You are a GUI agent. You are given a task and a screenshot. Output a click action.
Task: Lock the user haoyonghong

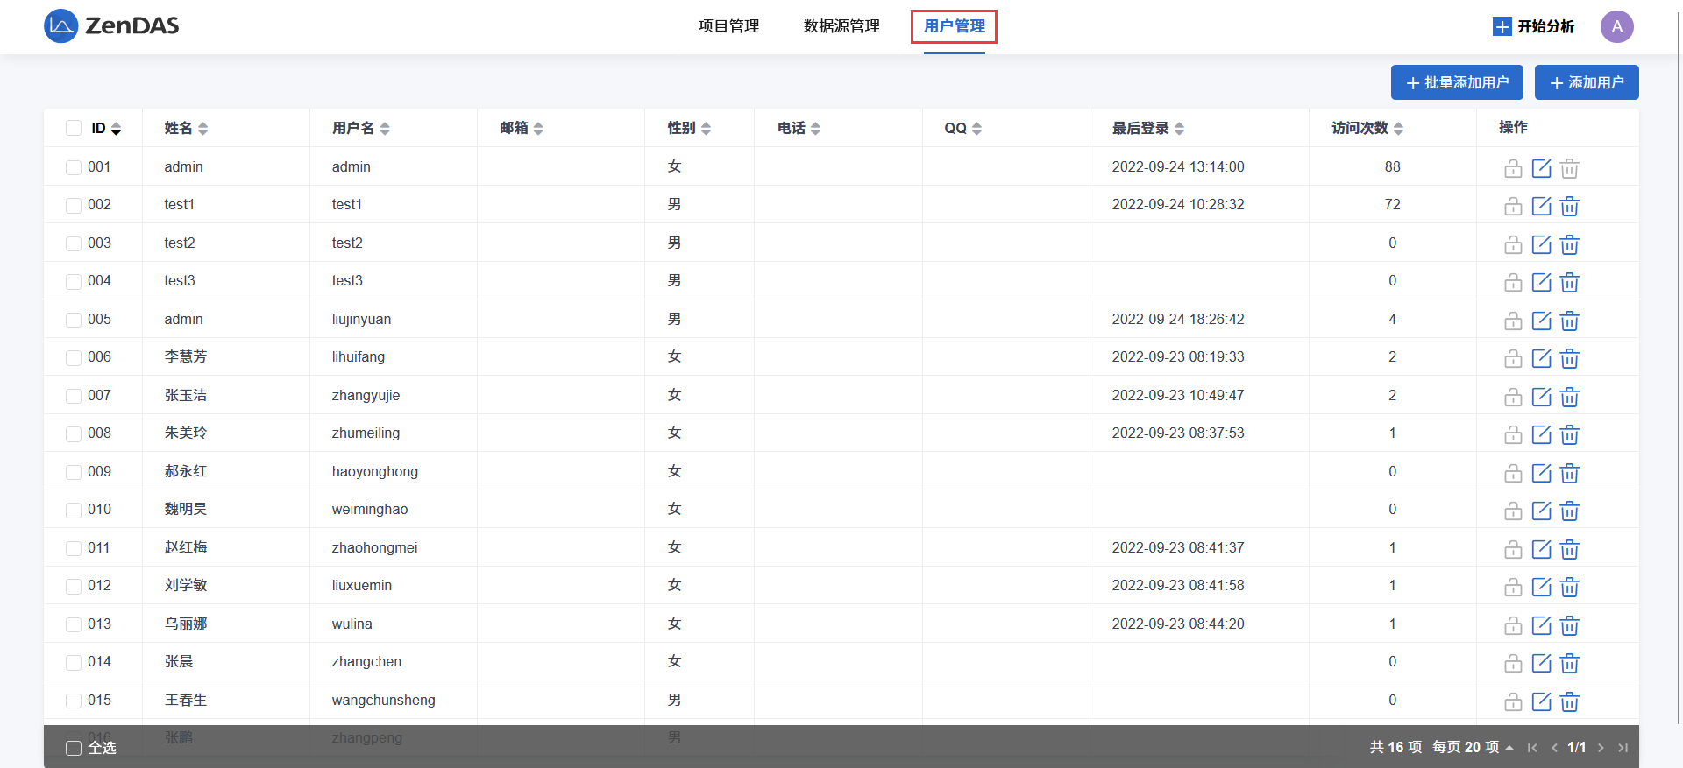tap(1513, 473)
